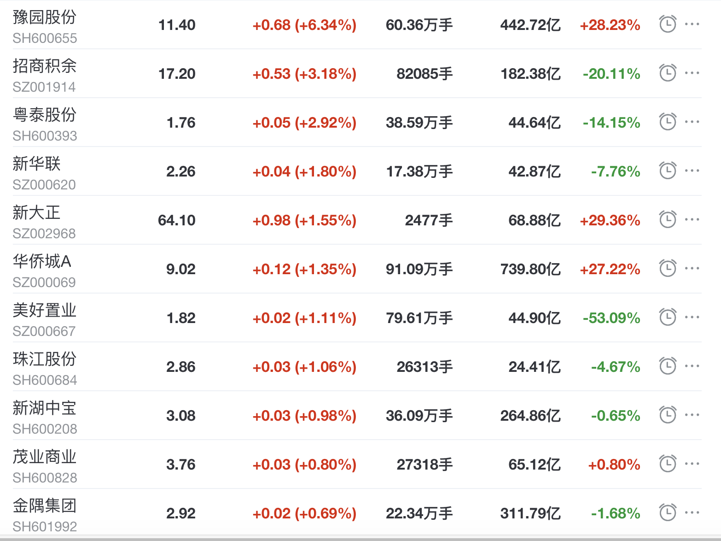The width and height of the screenshot is (721, 541).
Task: Click stock code SH600393
Action: 45,136
